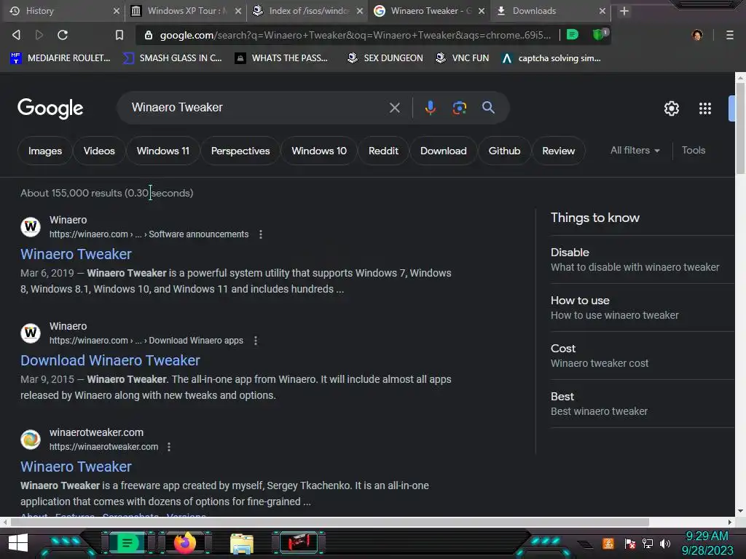Open the VNC FUN bookmark
Viewport: 746px width, 559px height.
pos(463,58)
